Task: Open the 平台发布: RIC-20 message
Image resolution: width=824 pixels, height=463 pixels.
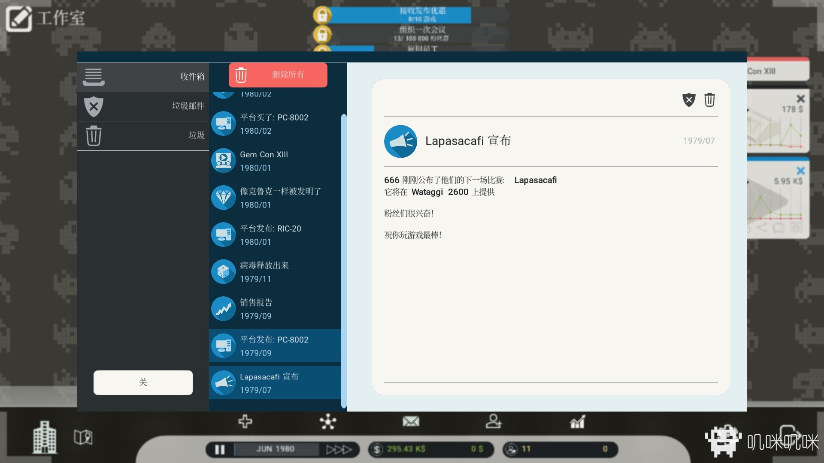Action: click(275, 235)
